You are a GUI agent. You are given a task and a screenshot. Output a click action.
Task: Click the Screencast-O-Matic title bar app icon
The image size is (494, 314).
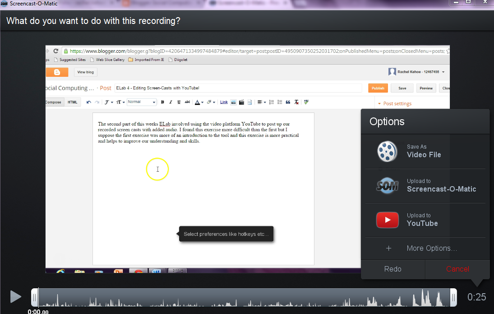pyautogui.click(x=4, y=4)
